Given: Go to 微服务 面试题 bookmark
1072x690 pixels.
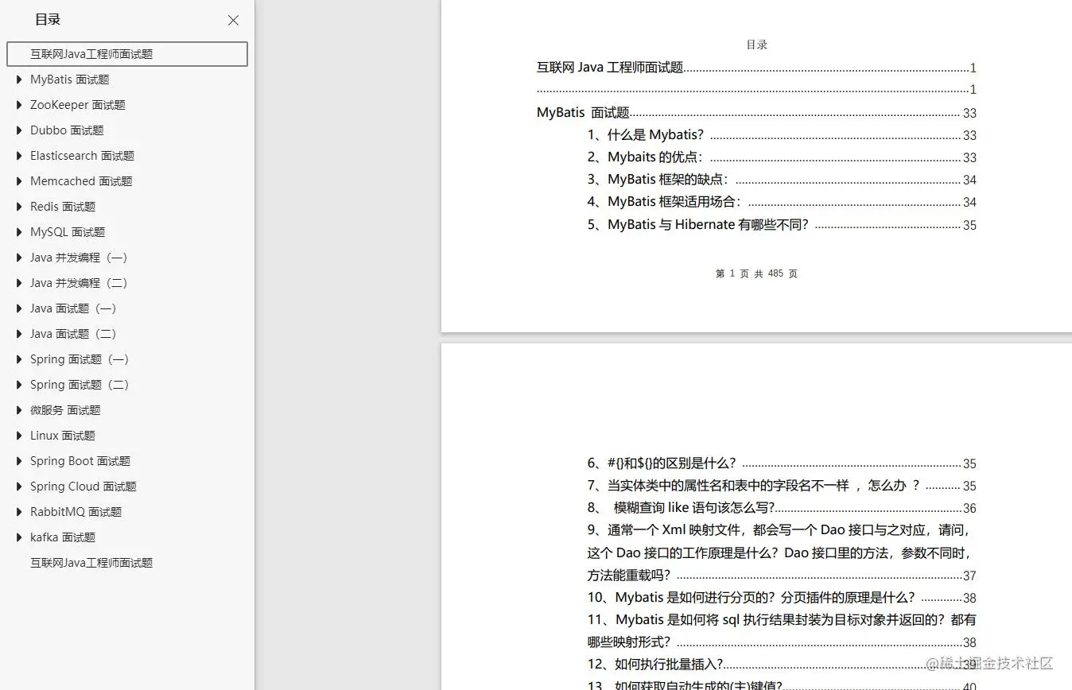Looking at the screenshot, I should [65, 410].
